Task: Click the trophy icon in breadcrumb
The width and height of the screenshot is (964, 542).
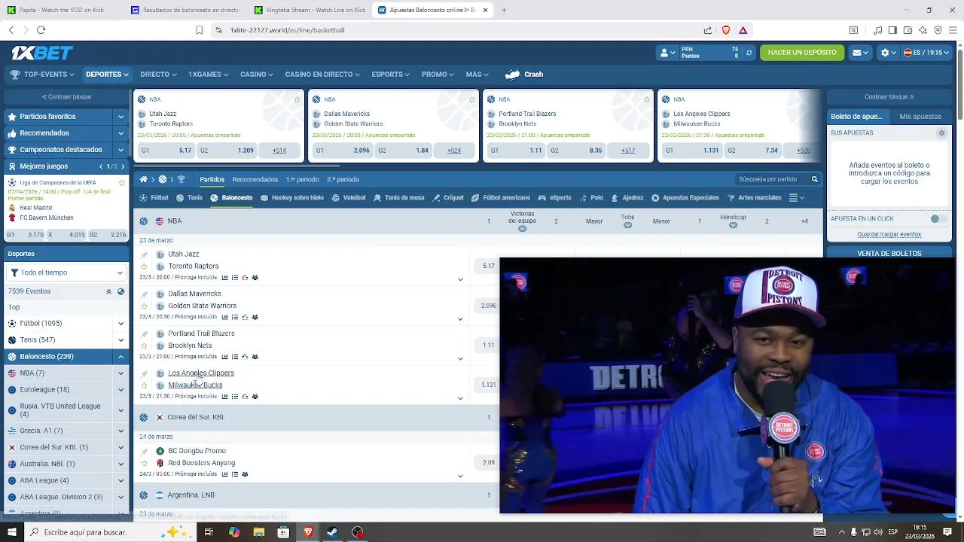Action: tap(181, 179)
